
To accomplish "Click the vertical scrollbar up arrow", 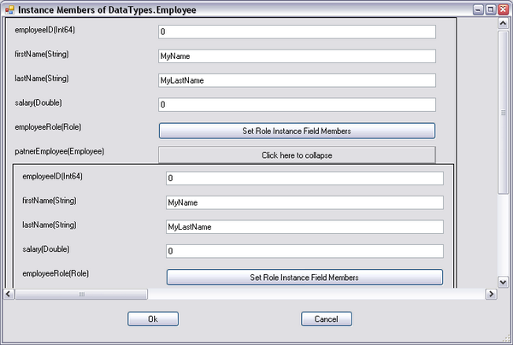I will pyautogui.click(x=503, y=23).
